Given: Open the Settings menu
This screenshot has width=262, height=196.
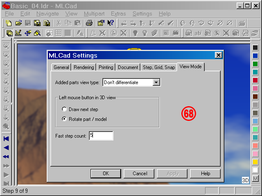Looking at the screenshot, I should coord(142,13).
